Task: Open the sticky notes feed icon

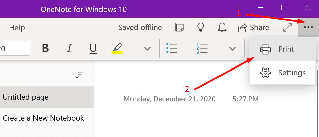Action: tap(180, 27)
